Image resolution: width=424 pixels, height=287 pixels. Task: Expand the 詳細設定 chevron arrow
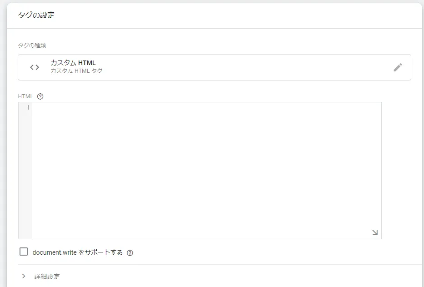pyautogui.click(x=24, y=276)
